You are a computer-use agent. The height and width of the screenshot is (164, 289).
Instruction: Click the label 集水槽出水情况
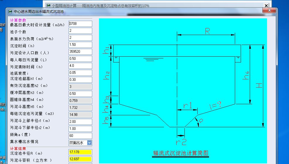pyautogui.click(x=24, y=142)
